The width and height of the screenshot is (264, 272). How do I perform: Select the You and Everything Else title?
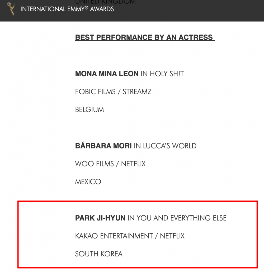(x=182, y=218)
